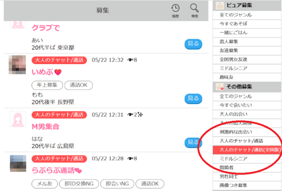Viewport: 282px width, 191px height.
Task: Click the eye view-count icon on M男集合 post
Action: pos(130,115)
